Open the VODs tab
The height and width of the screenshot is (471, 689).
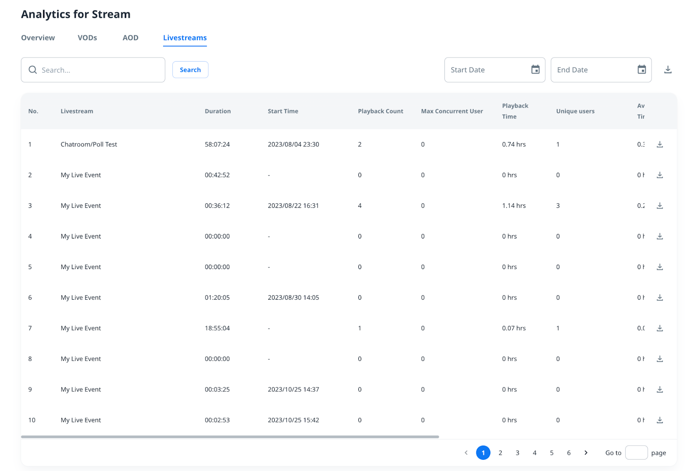[87, 38]
